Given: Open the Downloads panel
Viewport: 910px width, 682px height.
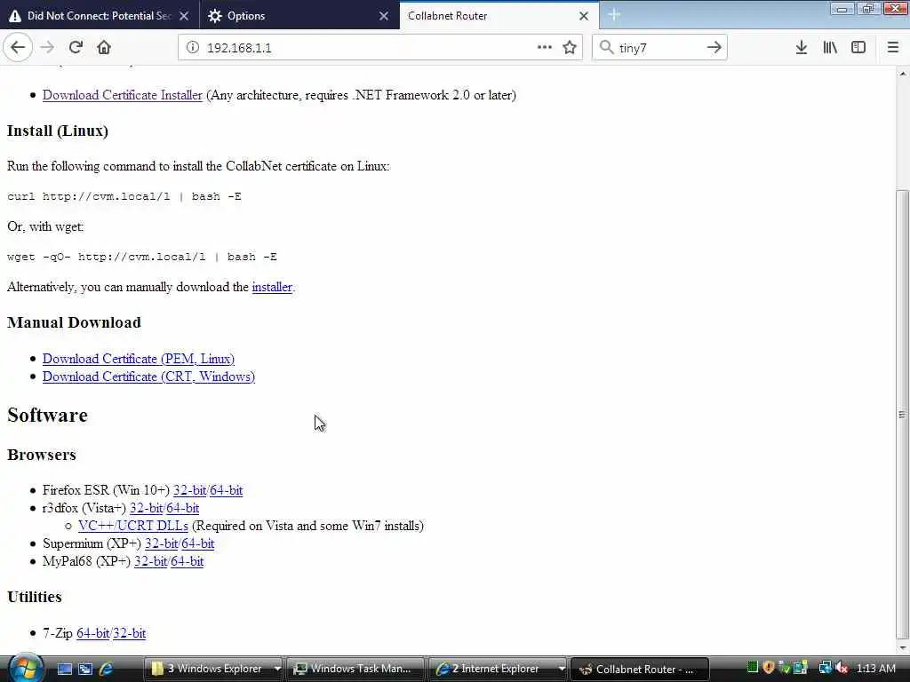Looking at the screenshot, I should coord(802,48).
